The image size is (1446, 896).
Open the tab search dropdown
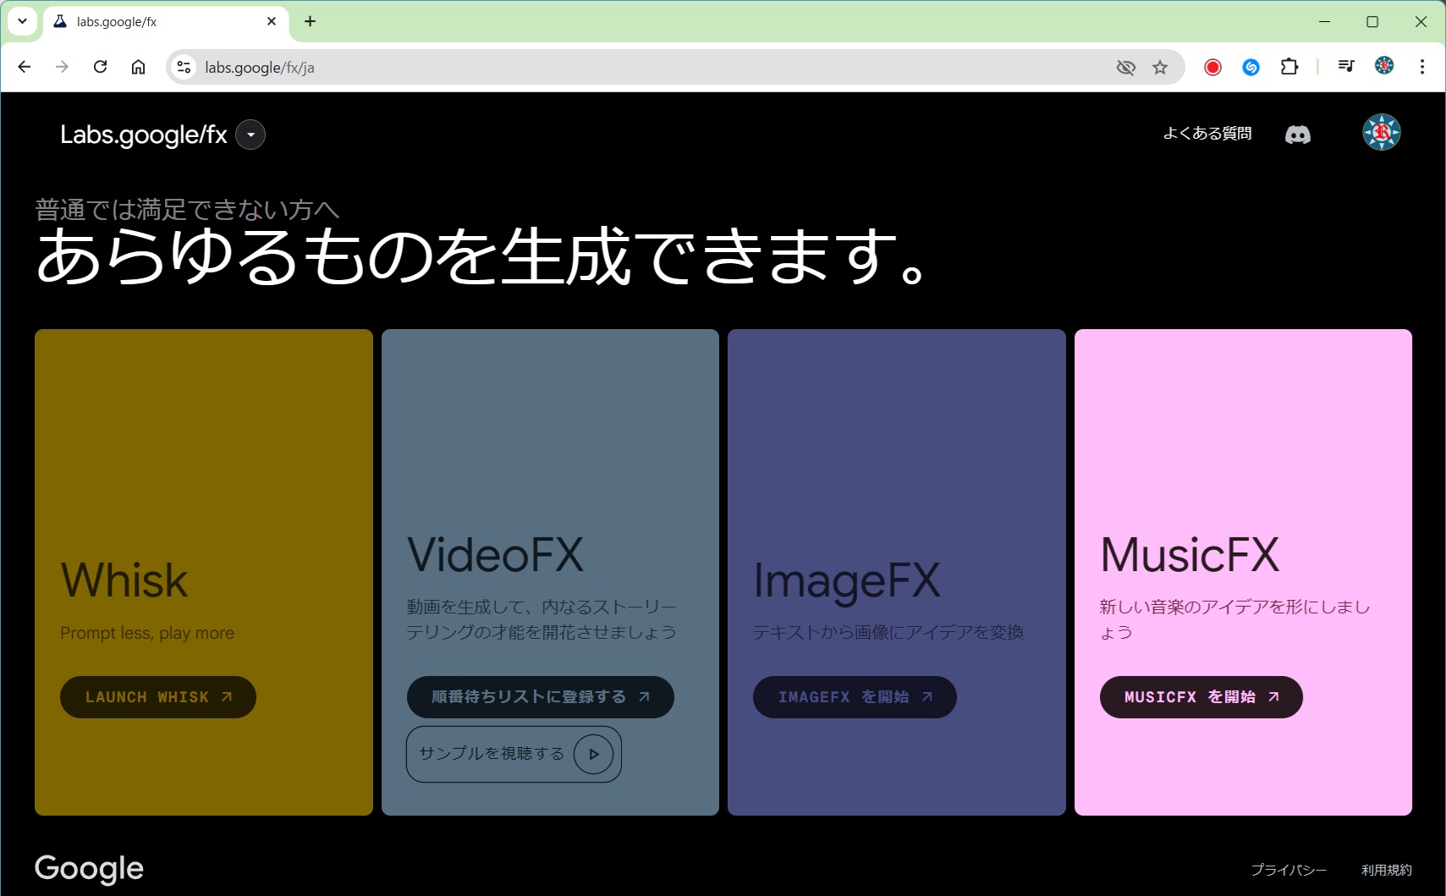pos(22,21)
